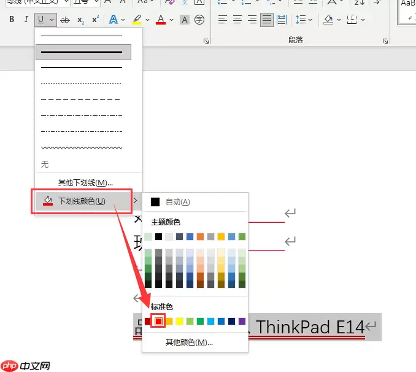Pick purple standard color swatch
Viewport: 416px width, 372px height.
(x=242, y=321)
